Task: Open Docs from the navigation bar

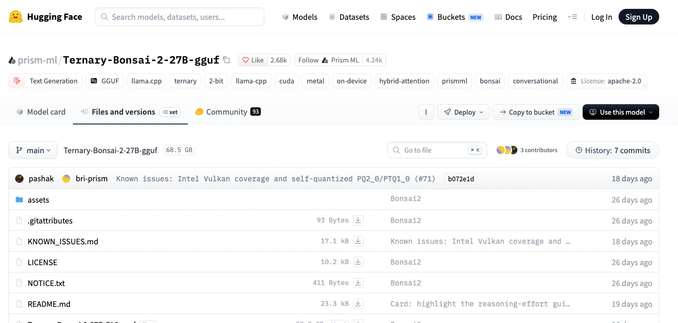Action: [x=508, y=17]
